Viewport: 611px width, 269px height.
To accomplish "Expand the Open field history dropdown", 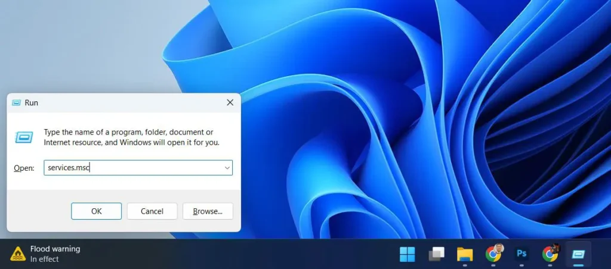I will click(x=227, y=168).
